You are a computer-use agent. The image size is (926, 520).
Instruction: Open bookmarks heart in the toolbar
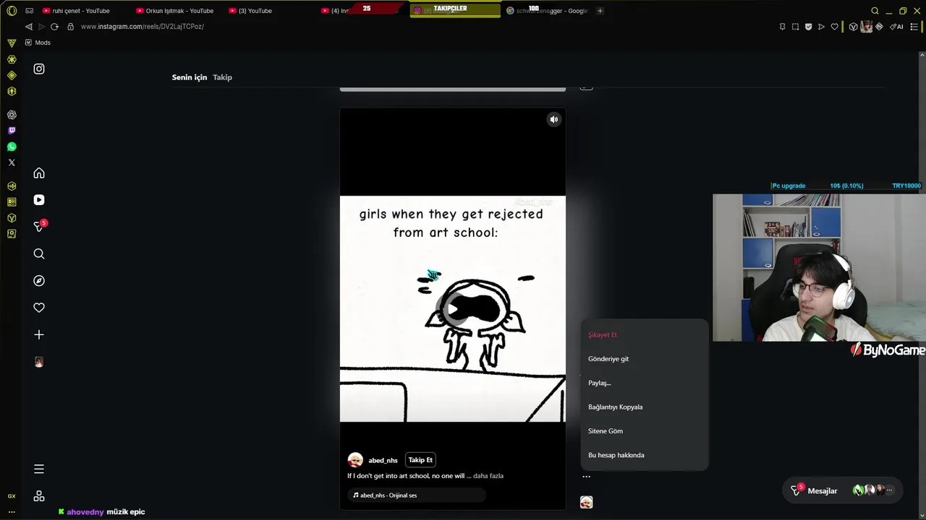pyautogui.click(x=834, y=27)
